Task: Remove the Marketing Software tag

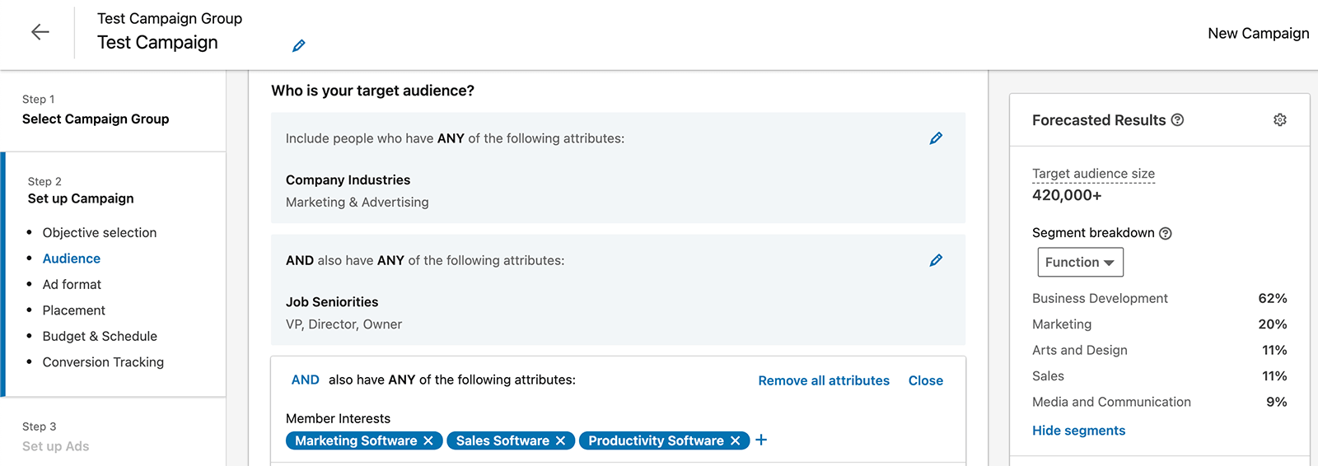Action: tap(428, 441)
